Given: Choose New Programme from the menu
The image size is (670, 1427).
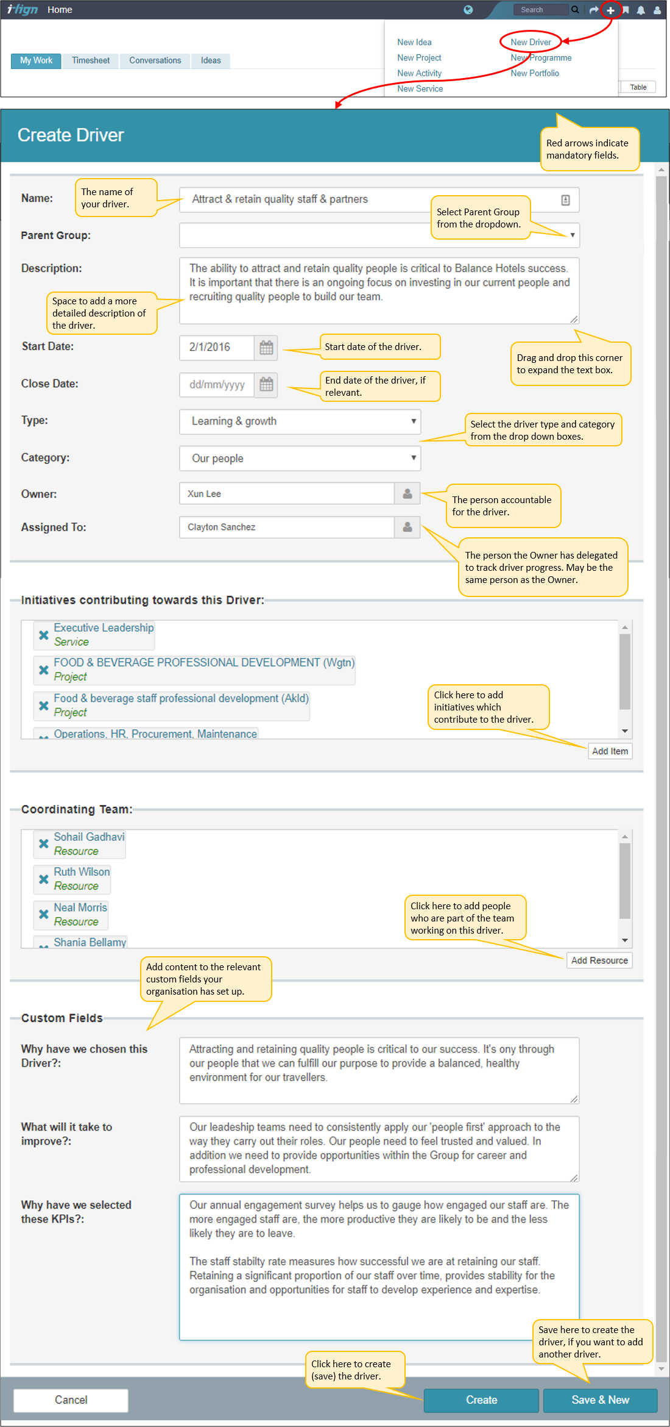Looking at the screenshot, I should click(x=541, y=57).
